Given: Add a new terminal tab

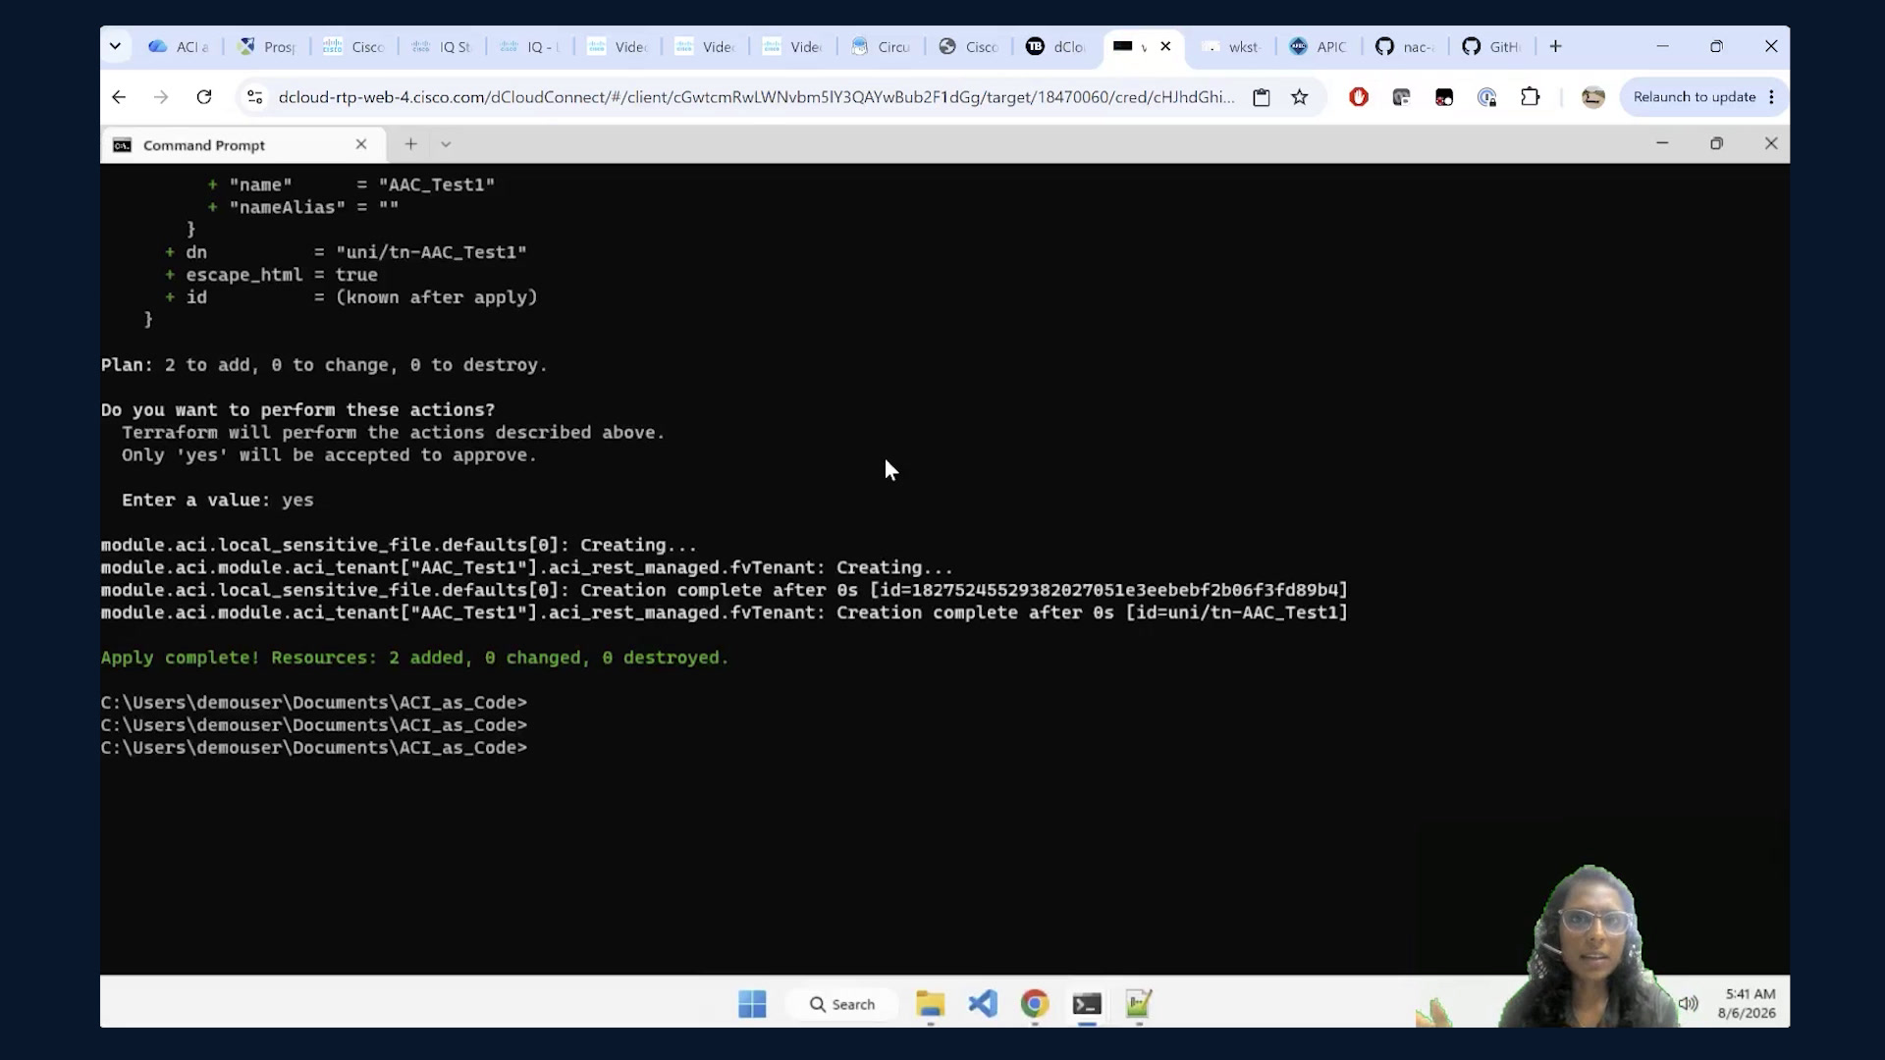Looking at the screenshot, I should tap(410, 144).
